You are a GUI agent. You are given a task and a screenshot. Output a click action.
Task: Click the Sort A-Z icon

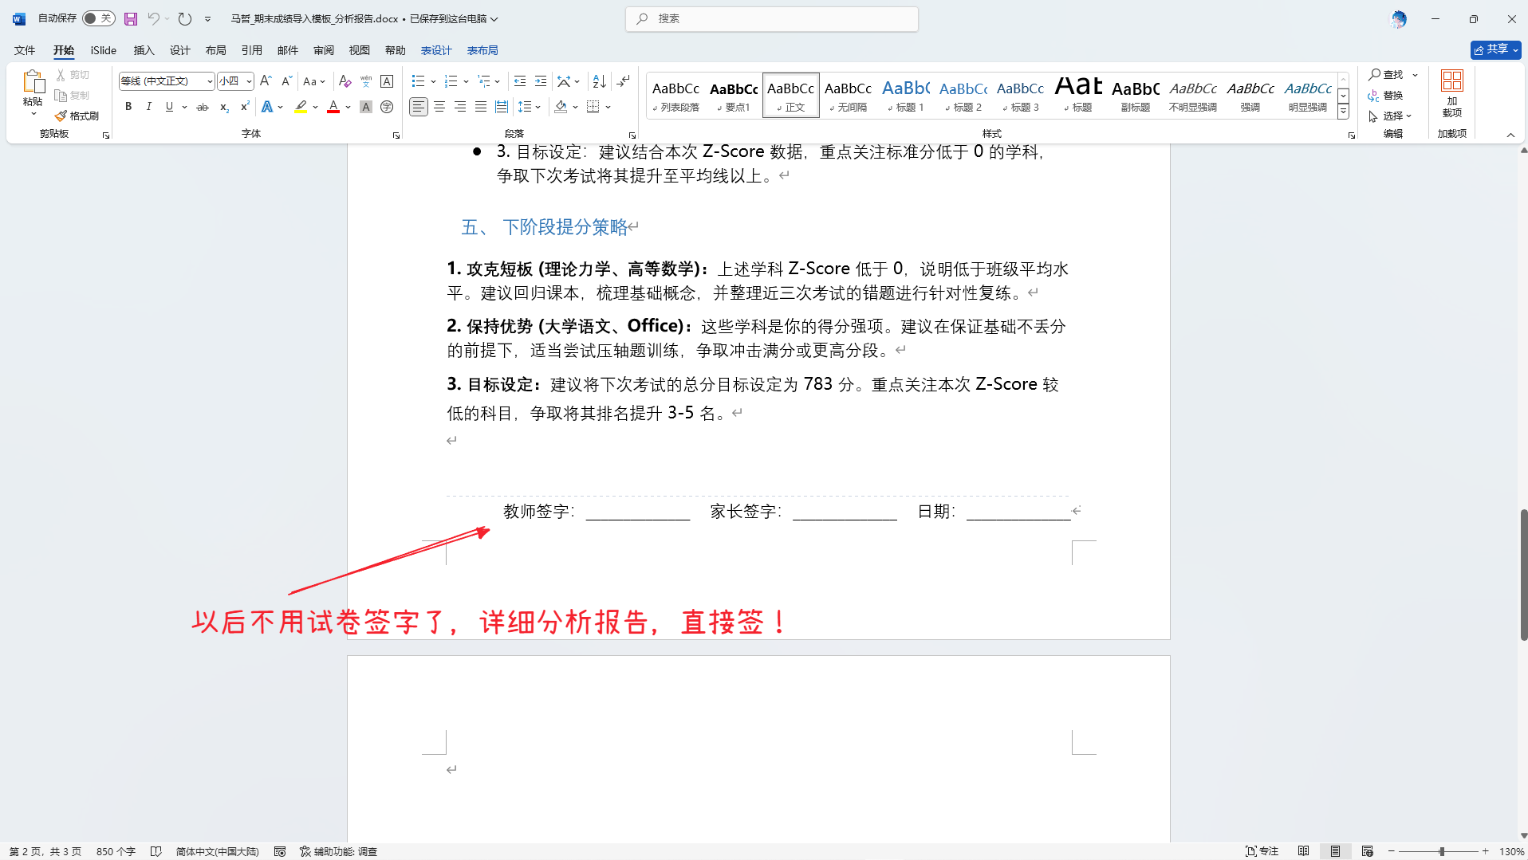click(x=600, y=81)
